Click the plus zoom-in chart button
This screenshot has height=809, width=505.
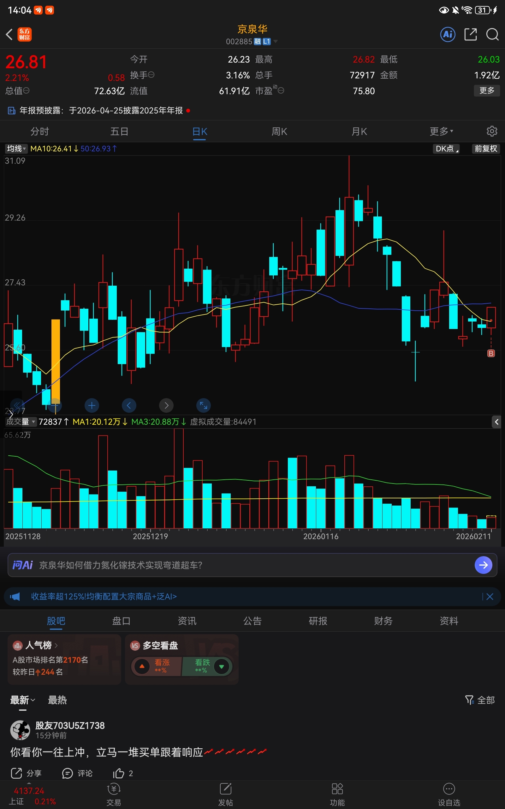[92, 405]
